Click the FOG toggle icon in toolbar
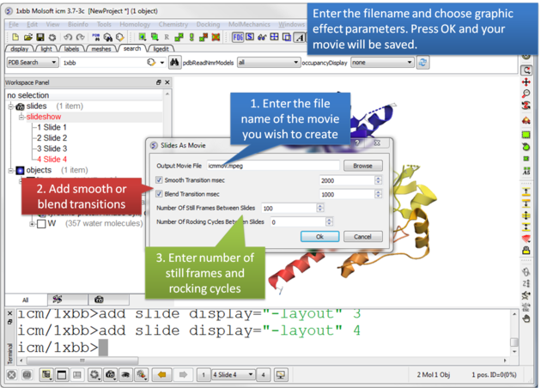 click(x=236, y=38)
